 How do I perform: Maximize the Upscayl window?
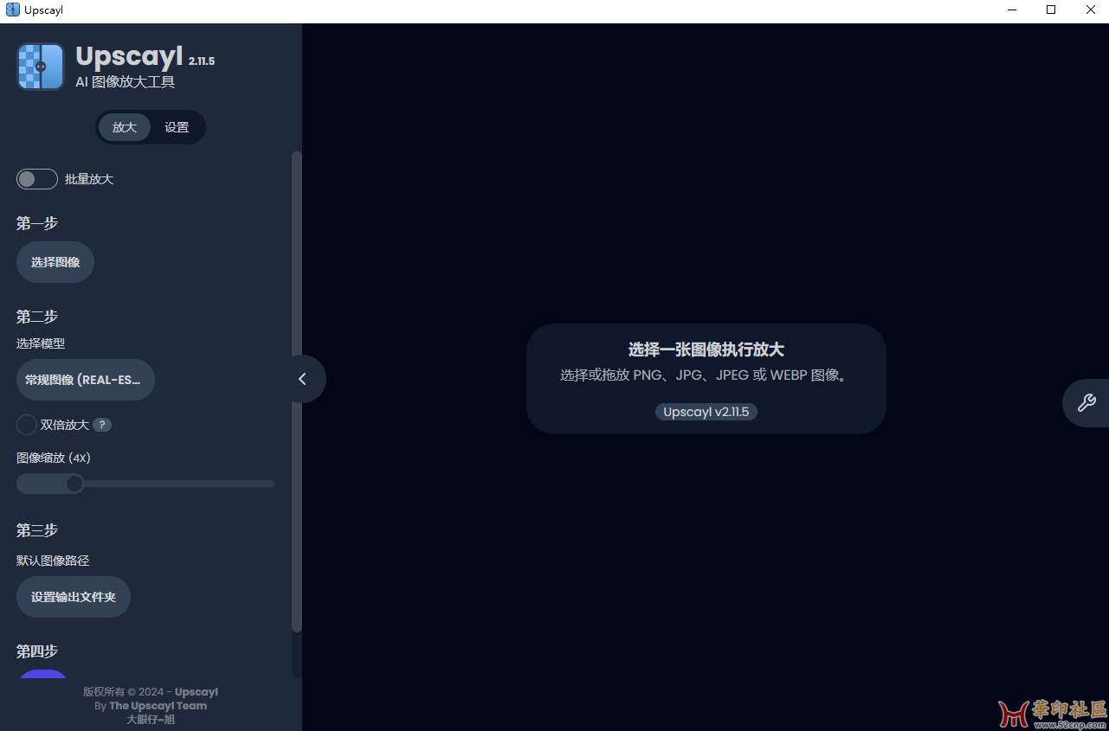pos(1051,10)
